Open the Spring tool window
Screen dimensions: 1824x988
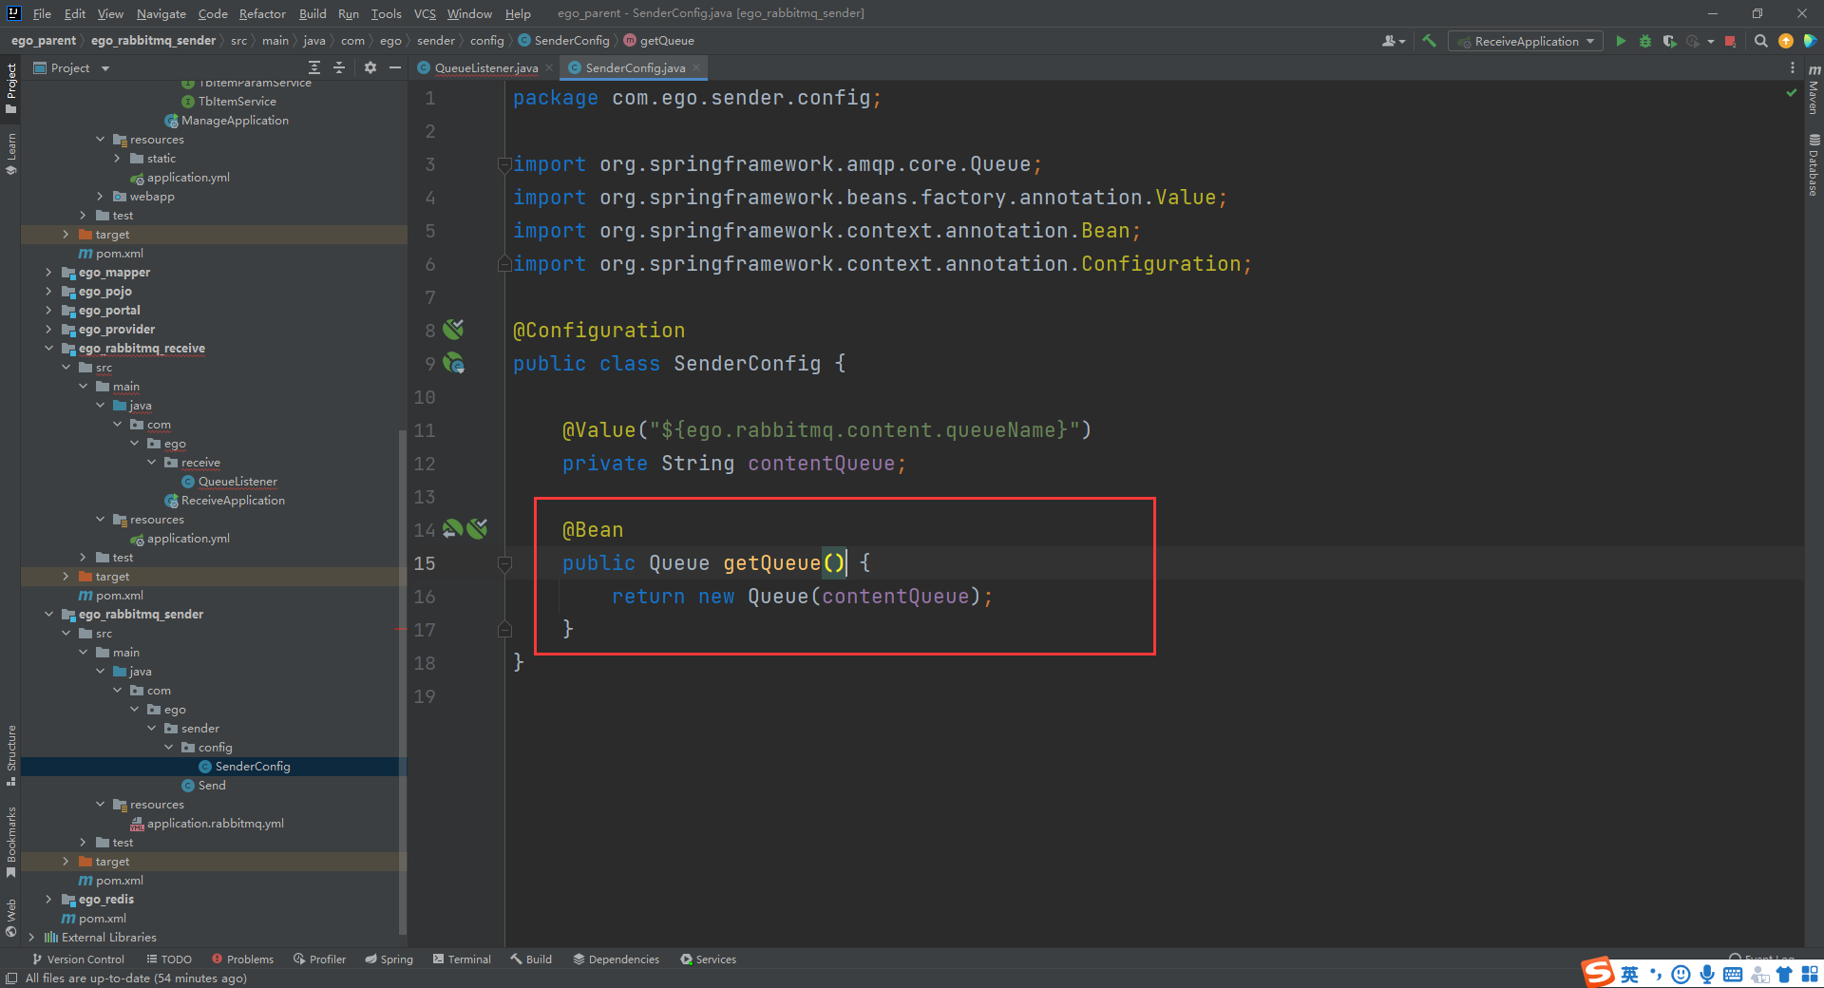[x=389, y=959]
